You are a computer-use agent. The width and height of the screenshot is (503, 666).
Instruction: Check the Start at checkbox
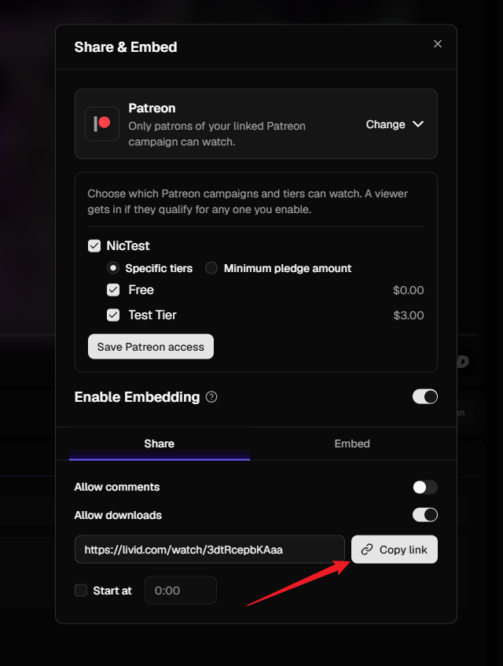(81, 590)
